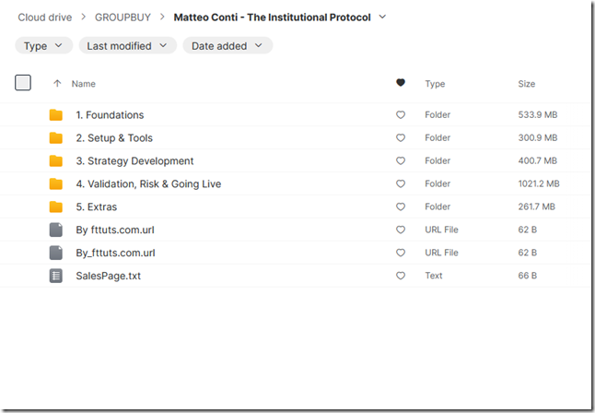Sort by the Size column header
Viewport: 595px width, 413px height.
[x=527, y=84]
